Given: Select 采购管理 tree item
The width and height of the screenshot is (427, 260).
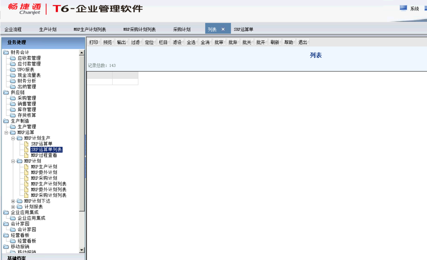Looking at the screenshot, I should click(x=27, y=98).
